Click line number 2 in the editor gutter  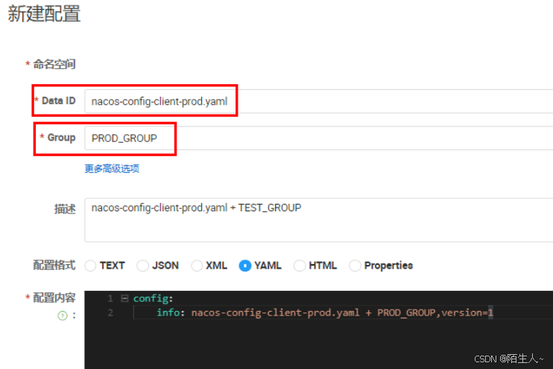(110, 312)
